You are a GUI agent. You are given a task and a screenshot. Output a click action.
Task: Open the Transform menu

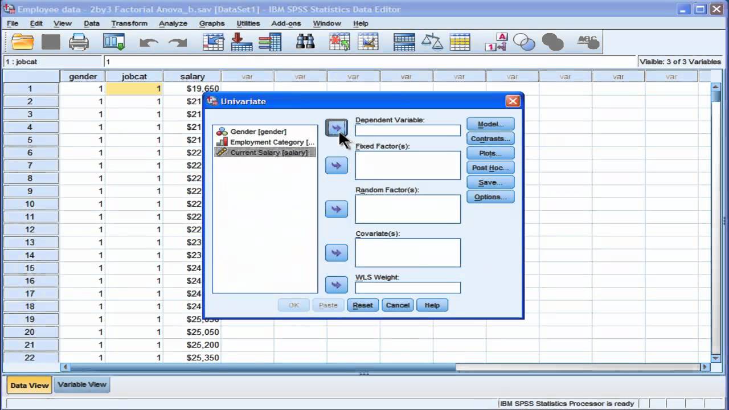129,23
